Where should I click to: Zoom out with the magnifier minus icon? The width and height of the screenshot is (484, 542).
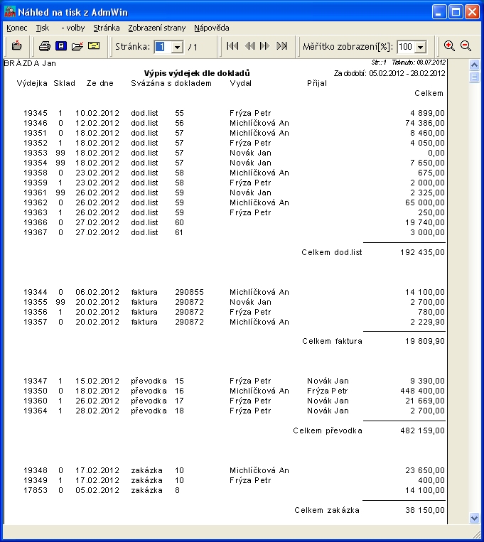(x=466, y=45)
